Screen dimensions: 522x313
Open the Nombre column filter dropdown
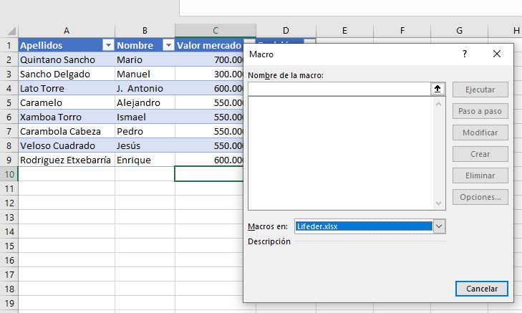168,45
